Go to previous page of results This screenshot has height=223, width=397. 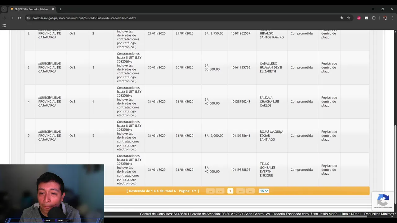[220, 191]
